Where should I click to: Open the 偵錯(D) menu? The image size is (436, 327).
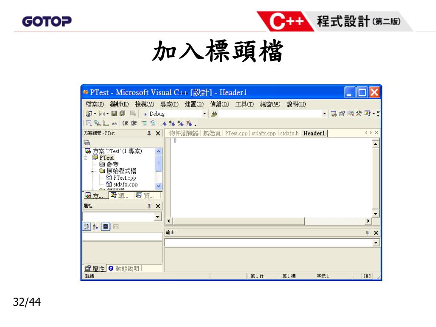coord(219,104)
